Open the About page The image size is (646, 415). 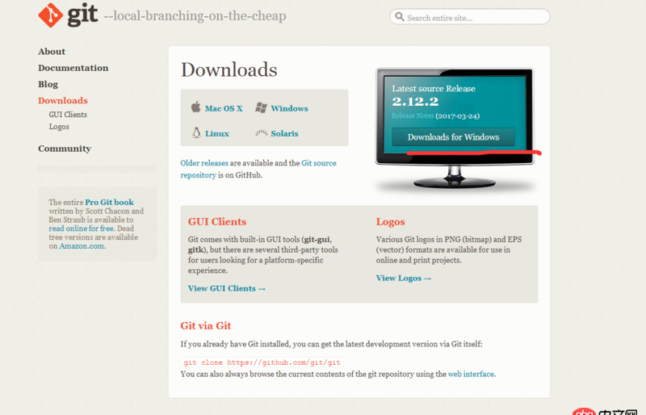click(x=52, y=52)
